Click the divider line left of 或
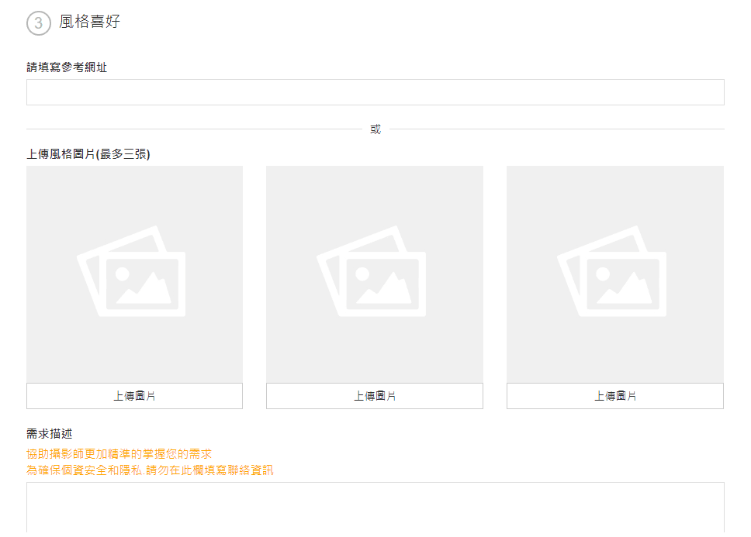Image resolution: width=751 pixels, height=537 pixels. [x=194, y=129]
